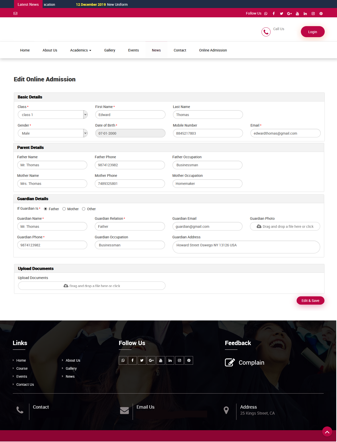This screenshot has height=442, width=337.
Task: Click the Email field with edwardthomas@gmail.com
Action: pos(286,133)
